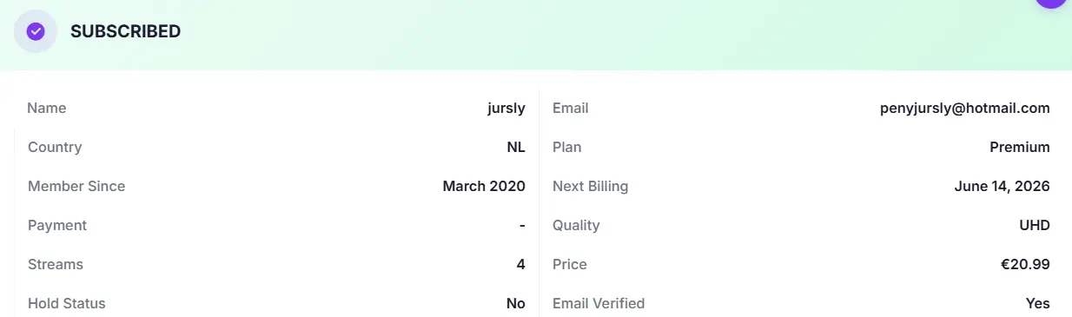This screenshot has width=1072, height=317.
Task: Select the Member Since value March 2020
Action: point(484,186)
